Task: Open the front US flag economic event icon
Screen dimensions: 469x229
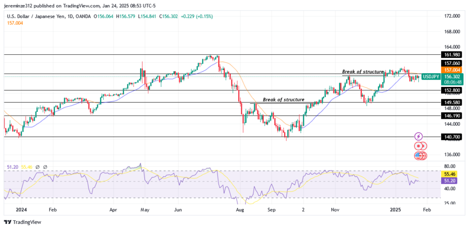Action: [x=418, y=155]
